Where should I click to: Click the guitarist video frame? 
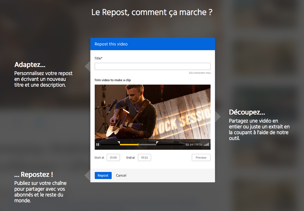pyautogui.click(x=153, y=112)
